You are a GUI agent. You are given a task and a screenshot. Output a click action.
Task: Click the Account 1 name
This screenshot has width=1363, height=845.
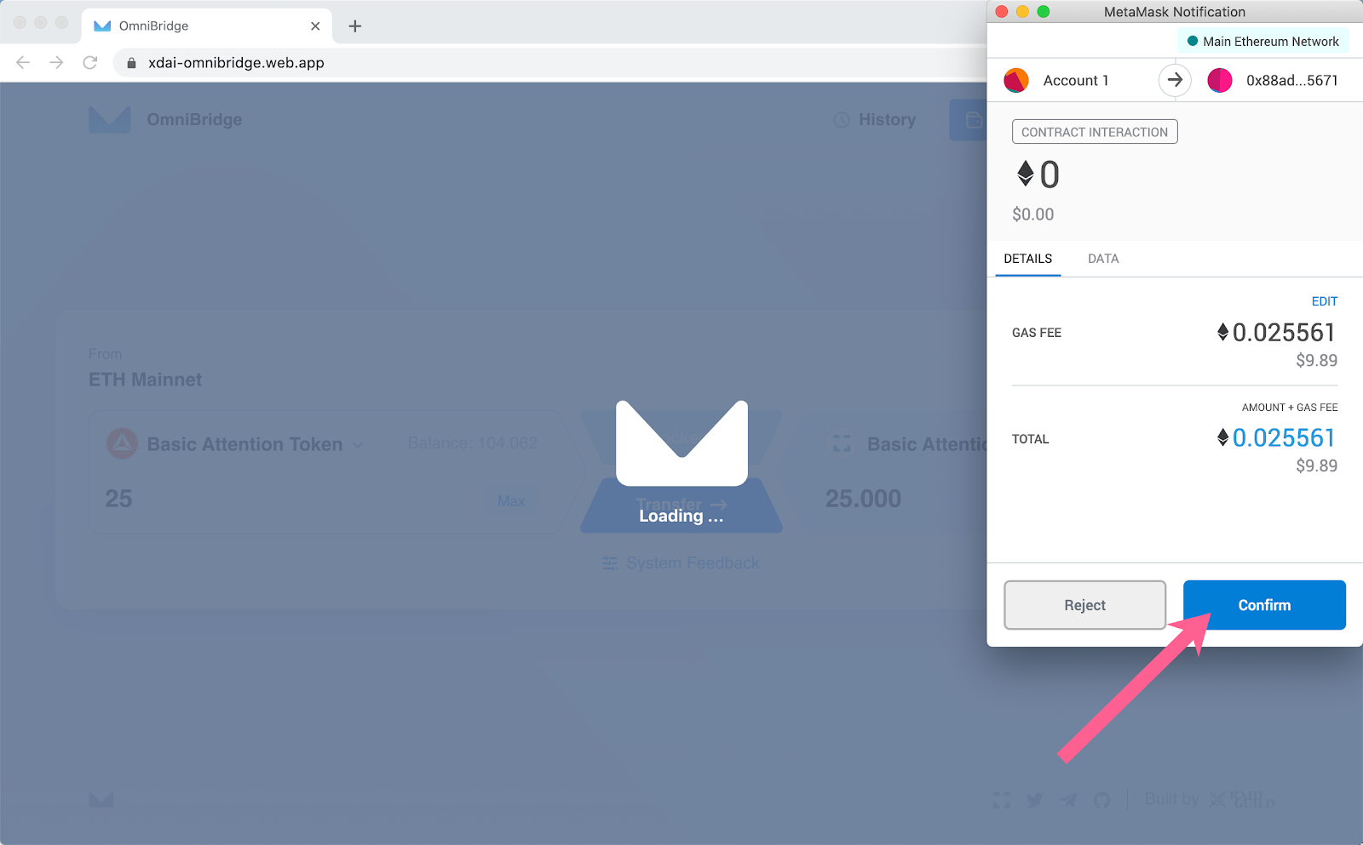point(1076,80)
